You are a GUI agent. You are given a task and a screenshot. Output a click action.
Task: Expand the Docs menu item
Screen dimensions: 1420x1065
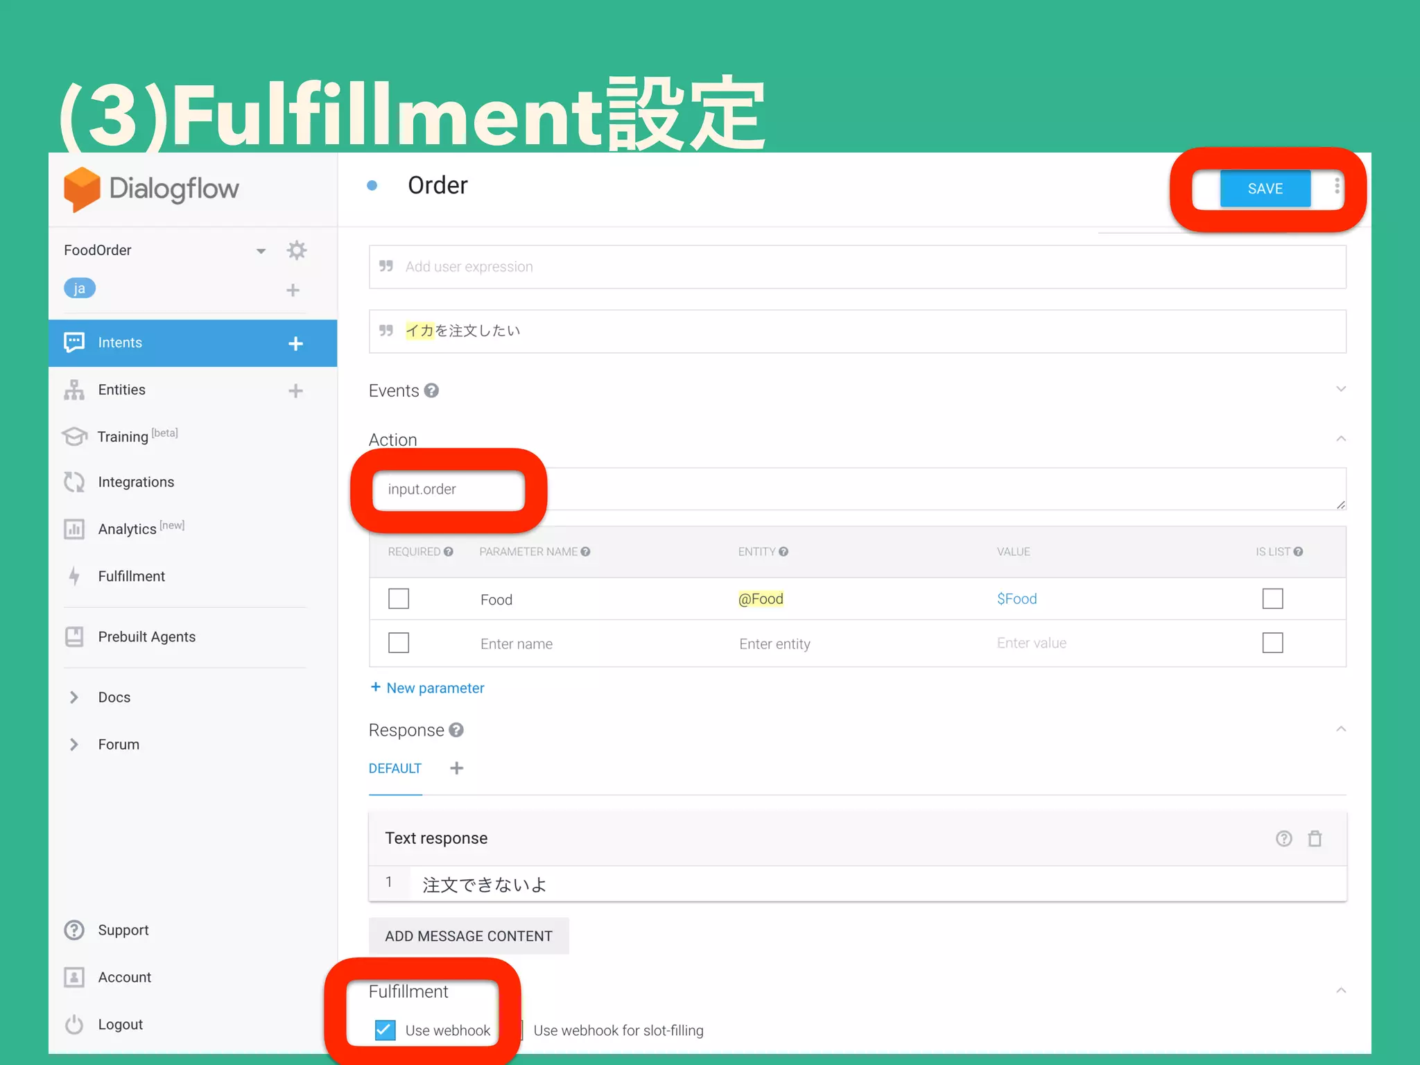click(114, 698)
